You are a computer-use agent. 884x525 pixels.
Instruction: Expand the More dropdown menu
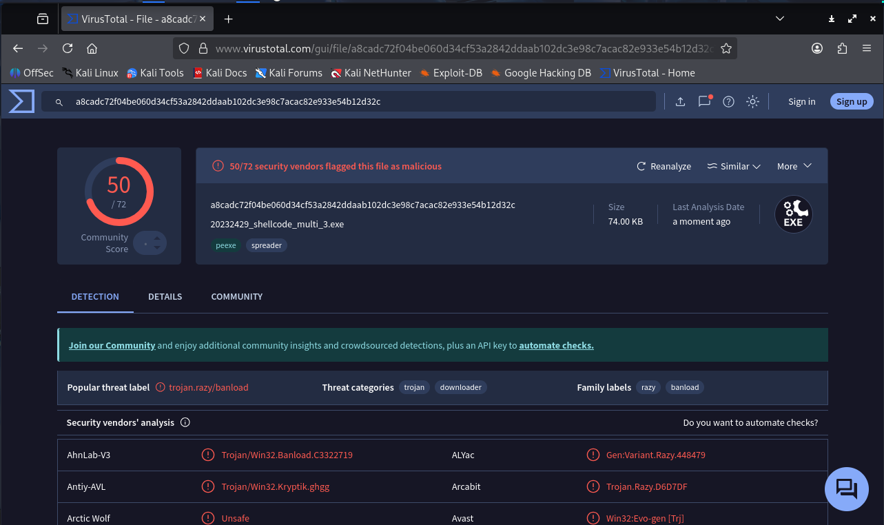click(x=794, y=166)
